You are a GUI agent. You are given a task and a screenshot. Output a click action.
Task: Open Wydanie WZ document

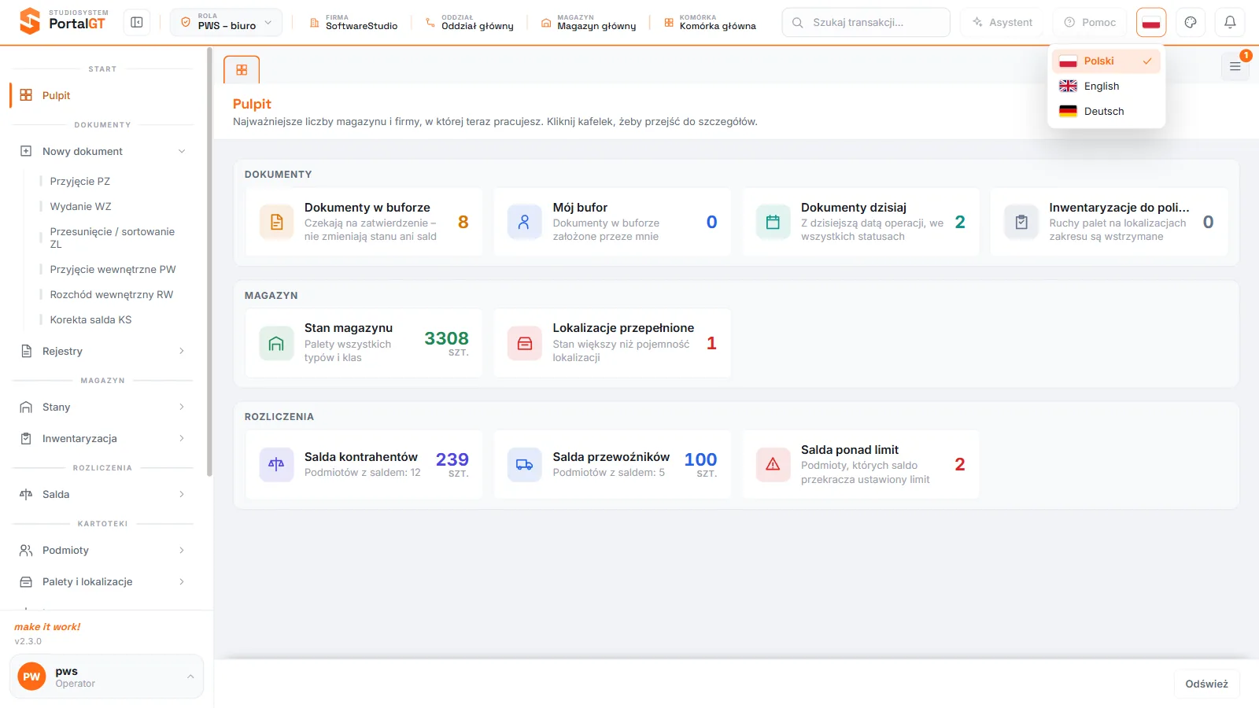[81, 206]
